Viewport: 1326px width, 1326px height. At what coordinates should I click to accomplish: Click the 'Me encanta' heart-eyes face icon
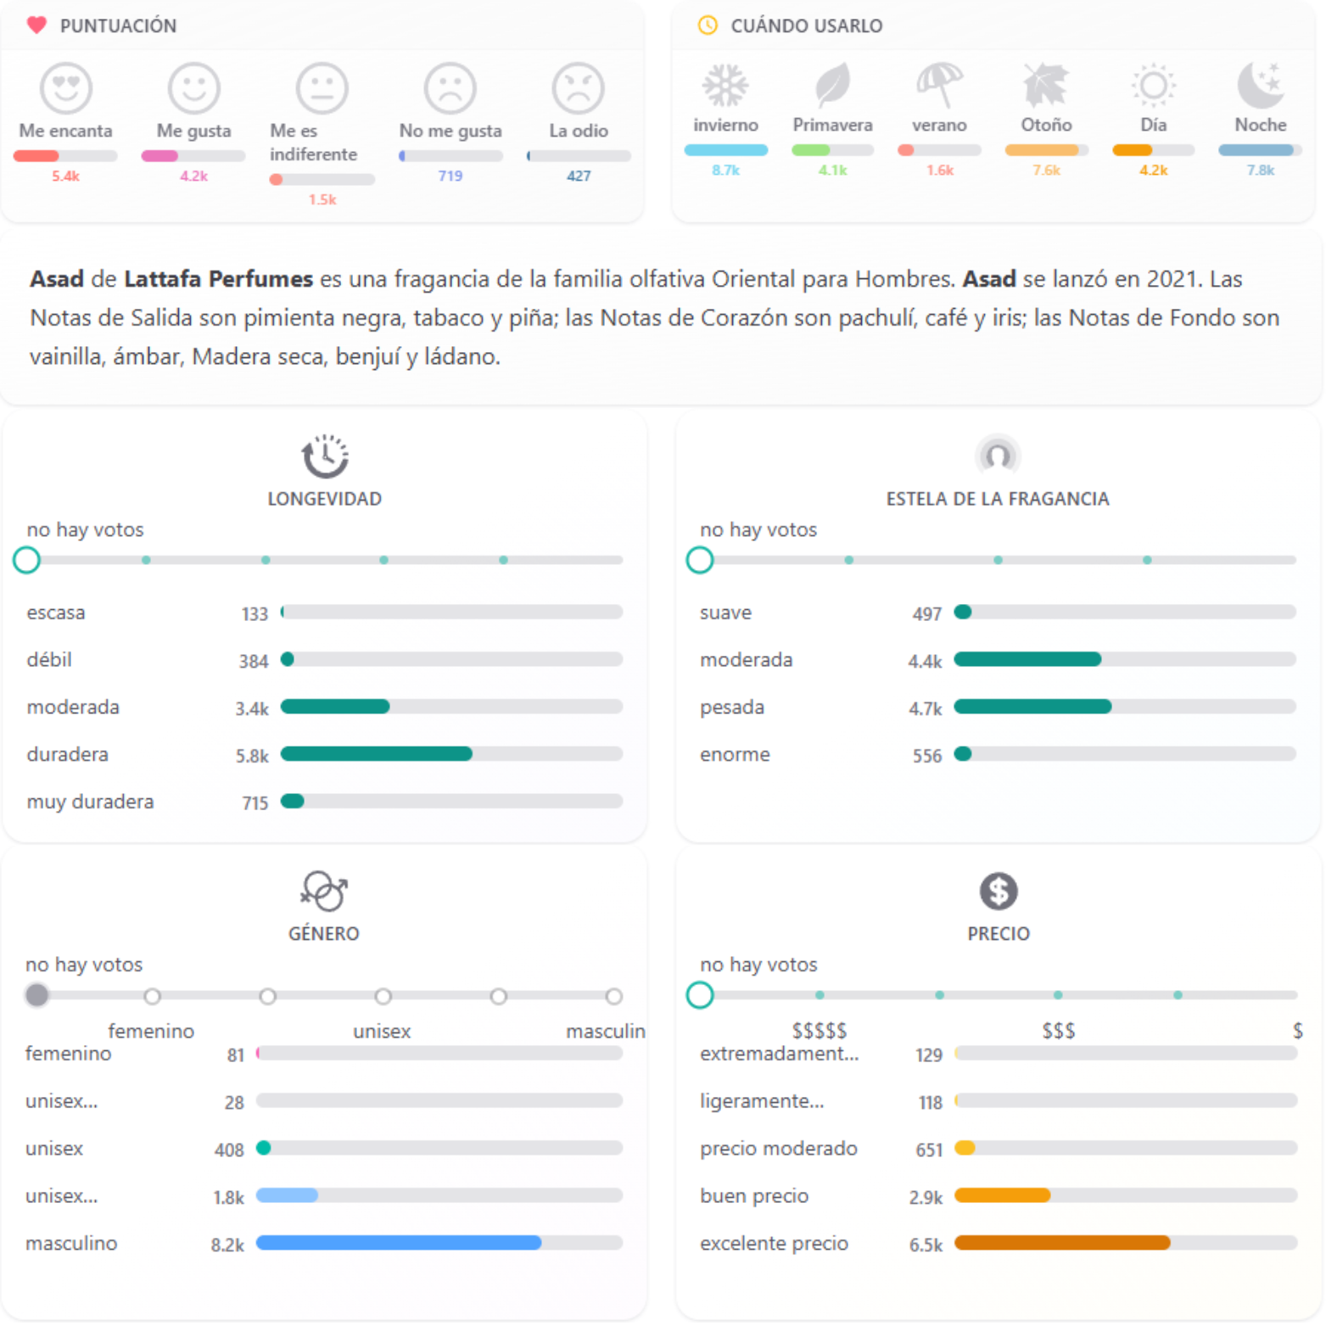(x=66, y=88)
